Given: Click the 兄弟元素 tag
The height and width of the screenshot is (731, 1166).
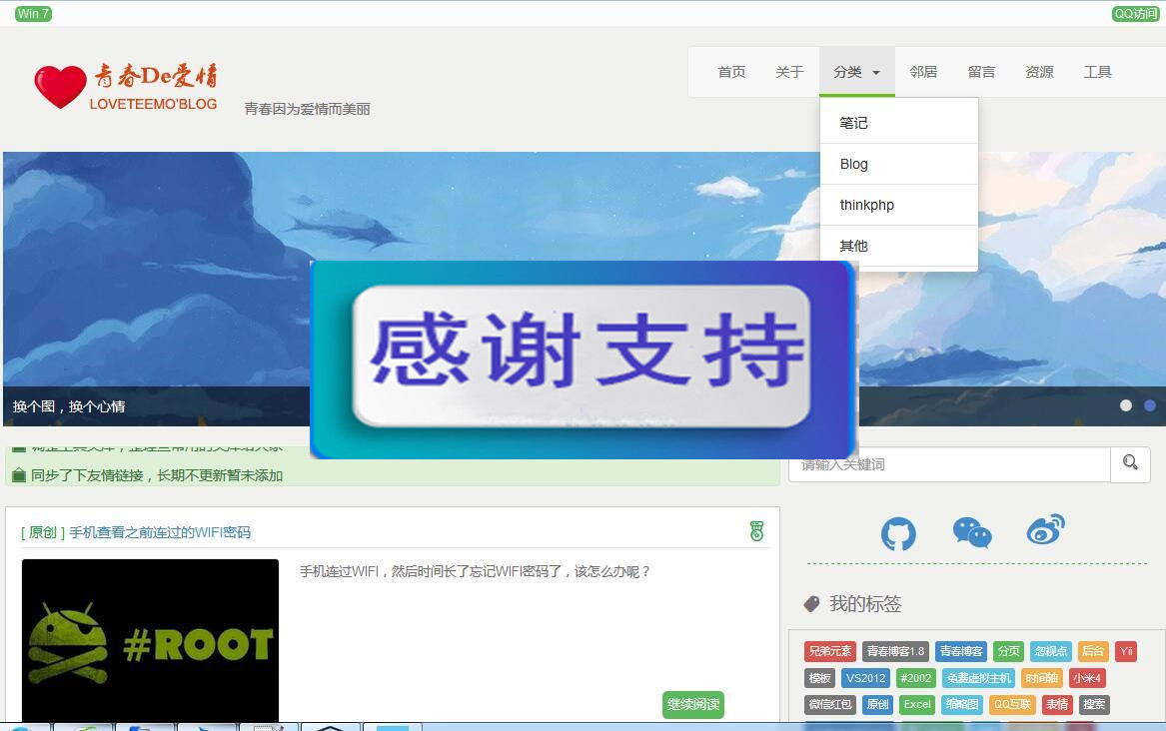Looking at the screenshot, I should point(830,651).
